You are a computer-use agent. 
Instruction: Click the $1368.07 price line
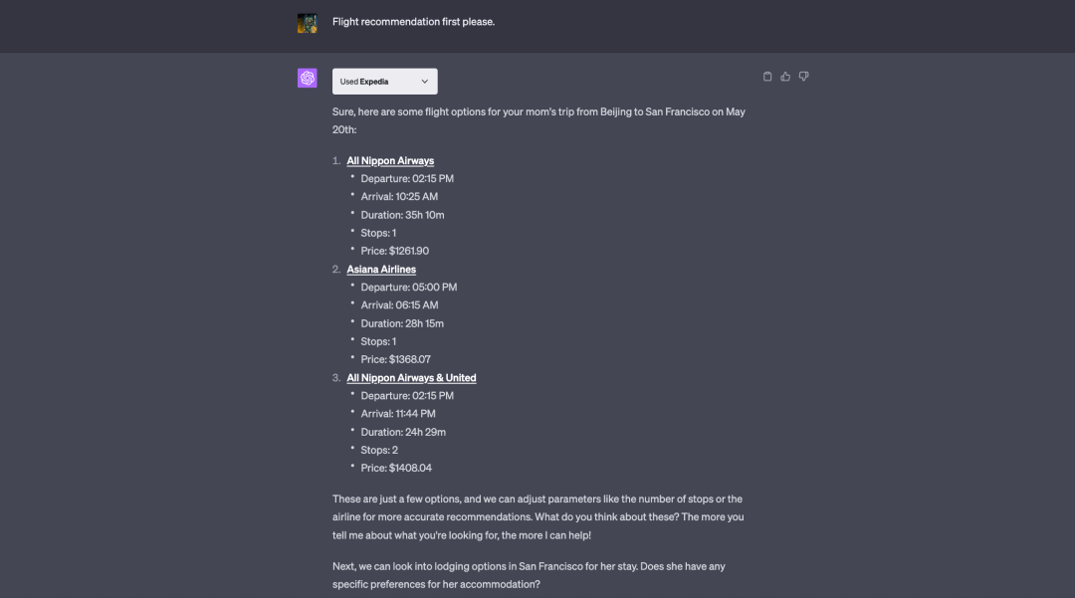coord(395,359)
